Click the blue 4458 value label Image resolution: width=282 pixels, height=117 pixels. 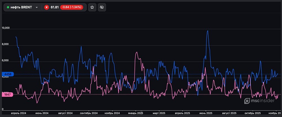click(x=7, y=74)
